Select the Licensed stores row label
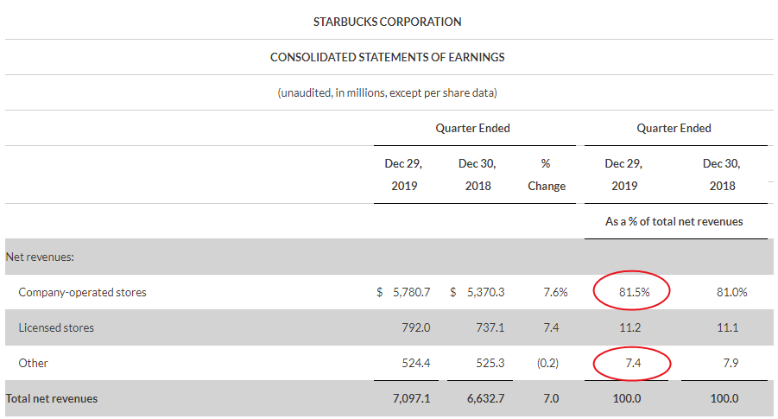The image size is (778, 419). pyautogui.click(x=56, y=327)
